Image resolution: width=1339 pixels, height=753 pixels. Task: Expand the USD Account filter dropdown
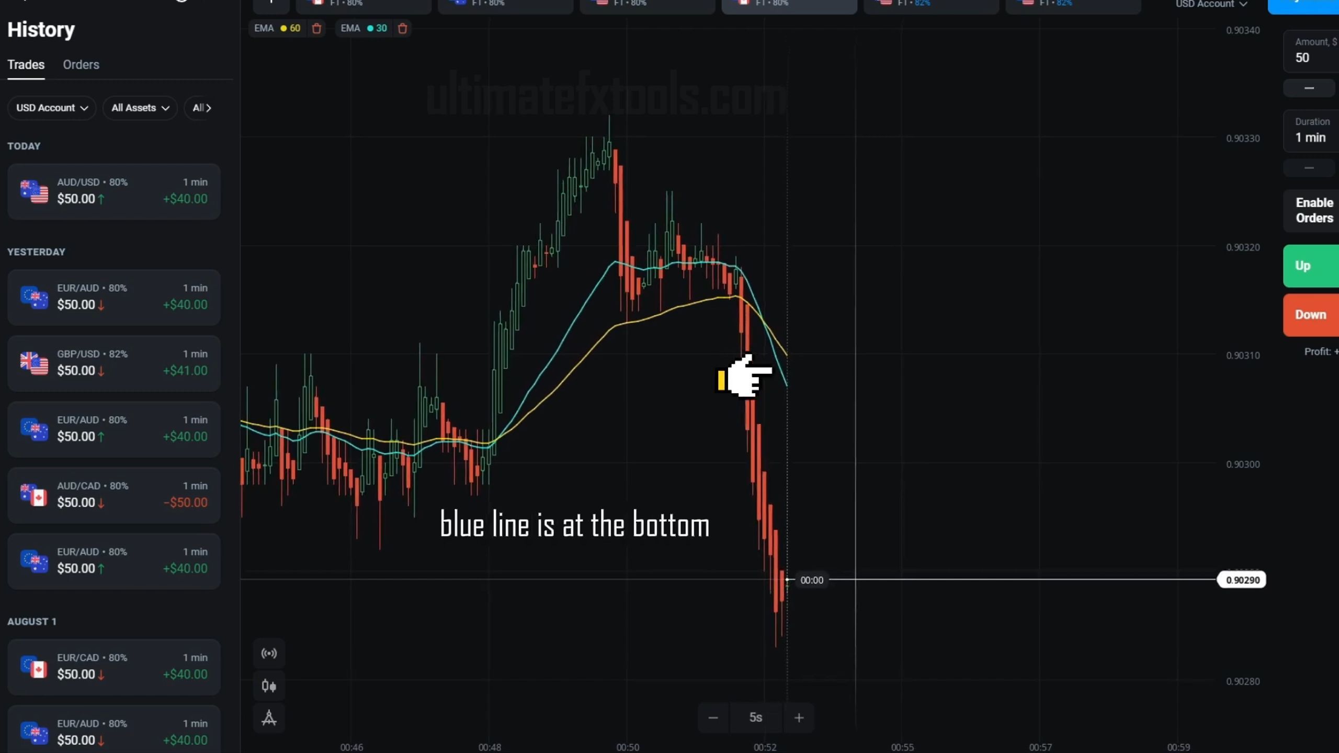(x=52, y=108)
